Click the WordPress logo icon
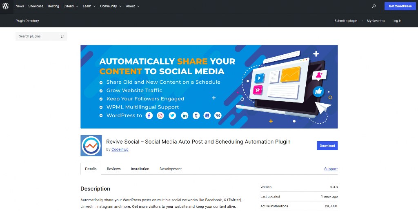The height and width of the screenshot is (211, 418). [6, 6]
